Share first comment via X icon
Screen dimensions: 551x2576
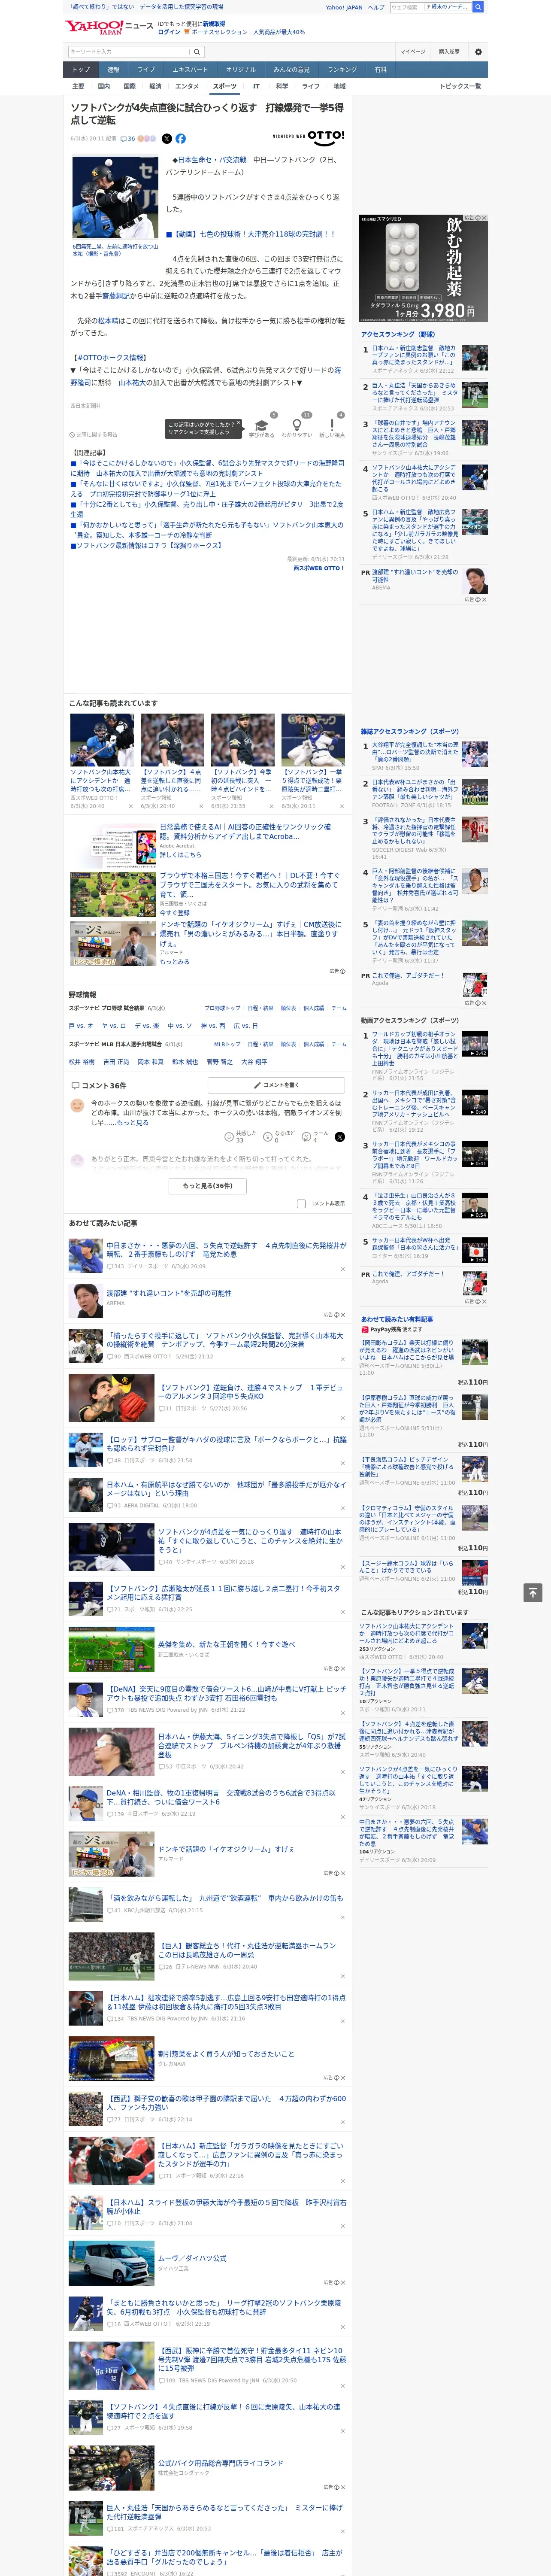340,1137
